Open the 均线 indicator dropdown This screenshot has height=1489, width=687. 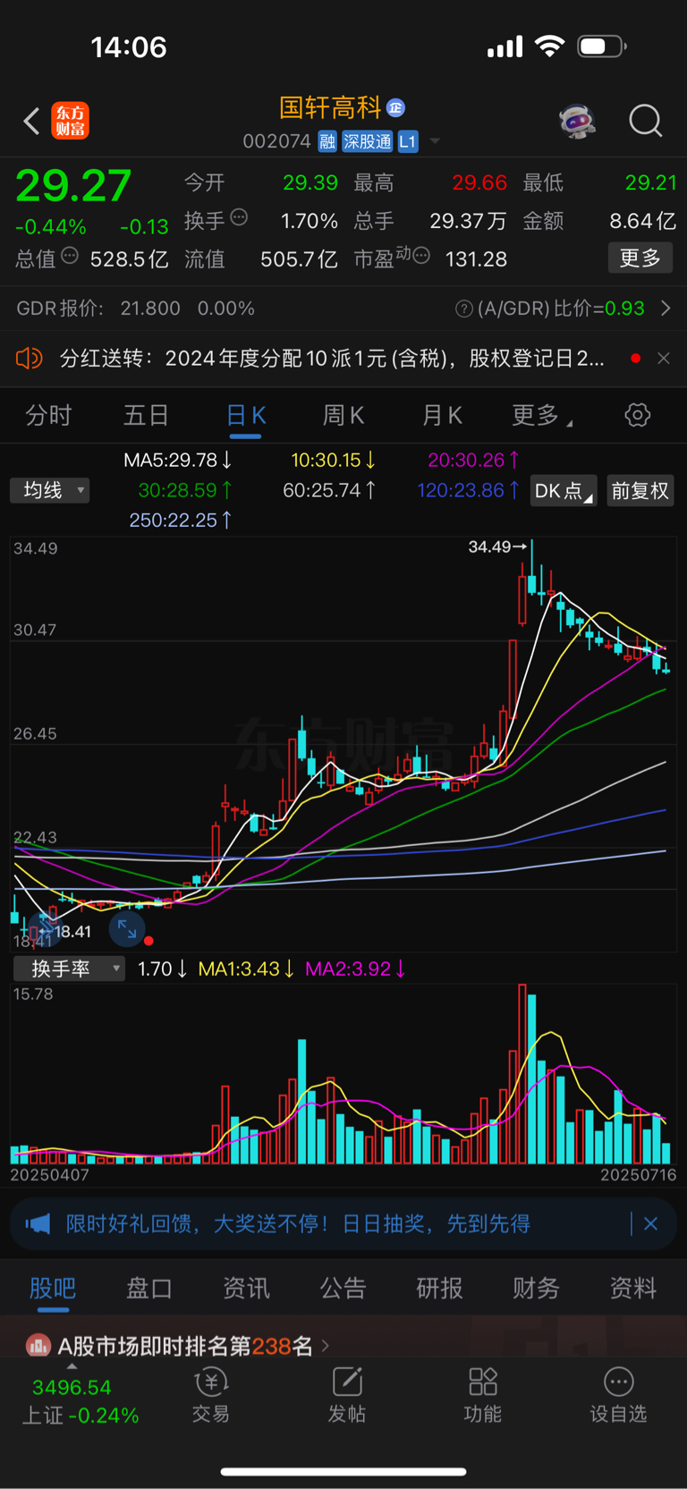coord(50,490)
